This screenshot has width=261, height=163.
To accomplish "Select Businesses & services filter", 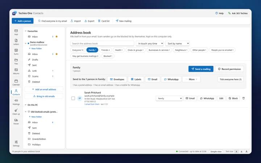I will click(x=159, y=50).
